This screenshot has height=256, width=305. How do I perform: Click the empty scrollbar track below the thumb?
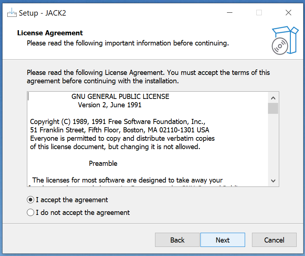(273, 145)
